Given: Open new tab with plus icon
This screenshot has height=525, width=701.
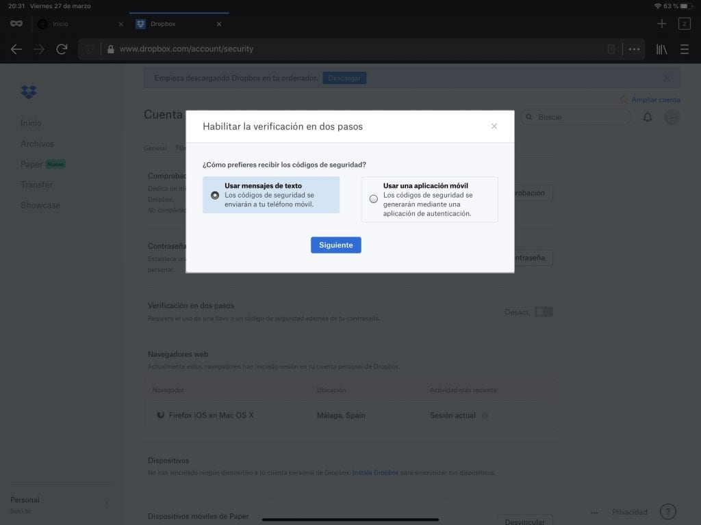Looking at the screenshot, I should [x=661, y=24].
